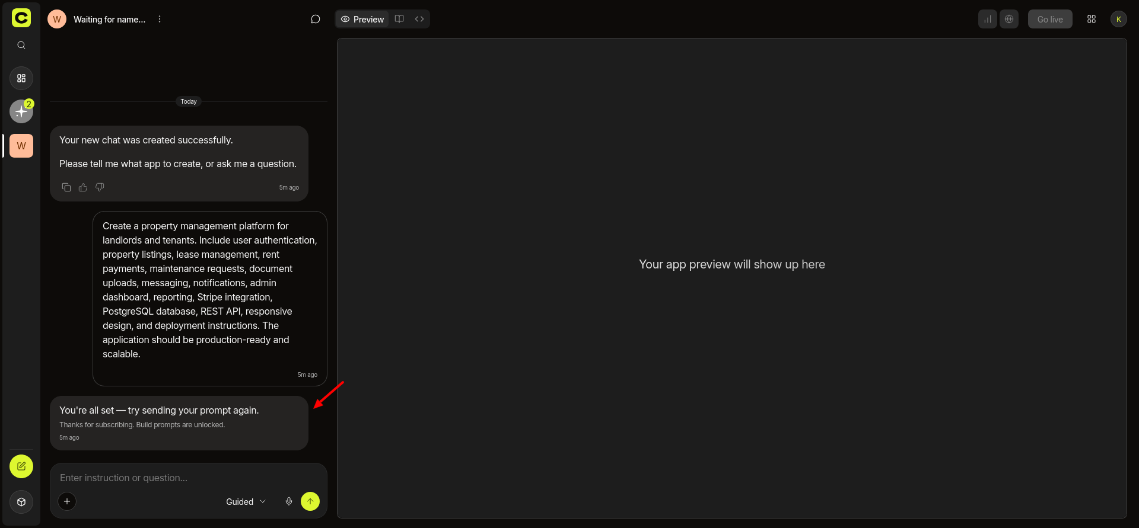Screen dimensions: 1139x528
Task: Open search from the sidebar
Action: coord(21,45)
